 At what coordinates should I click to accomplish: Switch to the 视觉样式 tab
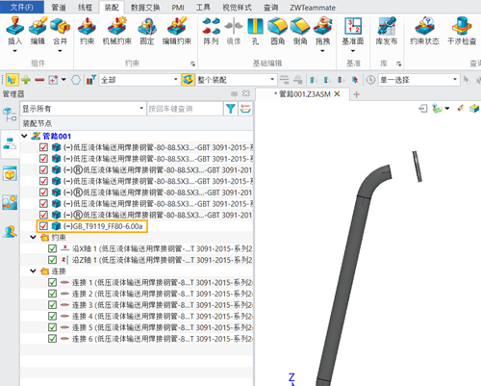[x=238, y=8]
